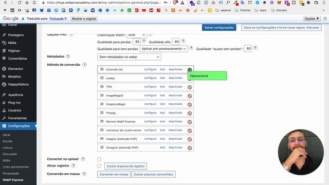Image resolution: width=329 pixels, height=185 pixels.
Task: Open the Metadados dropdown
Action: click(129, 57)
